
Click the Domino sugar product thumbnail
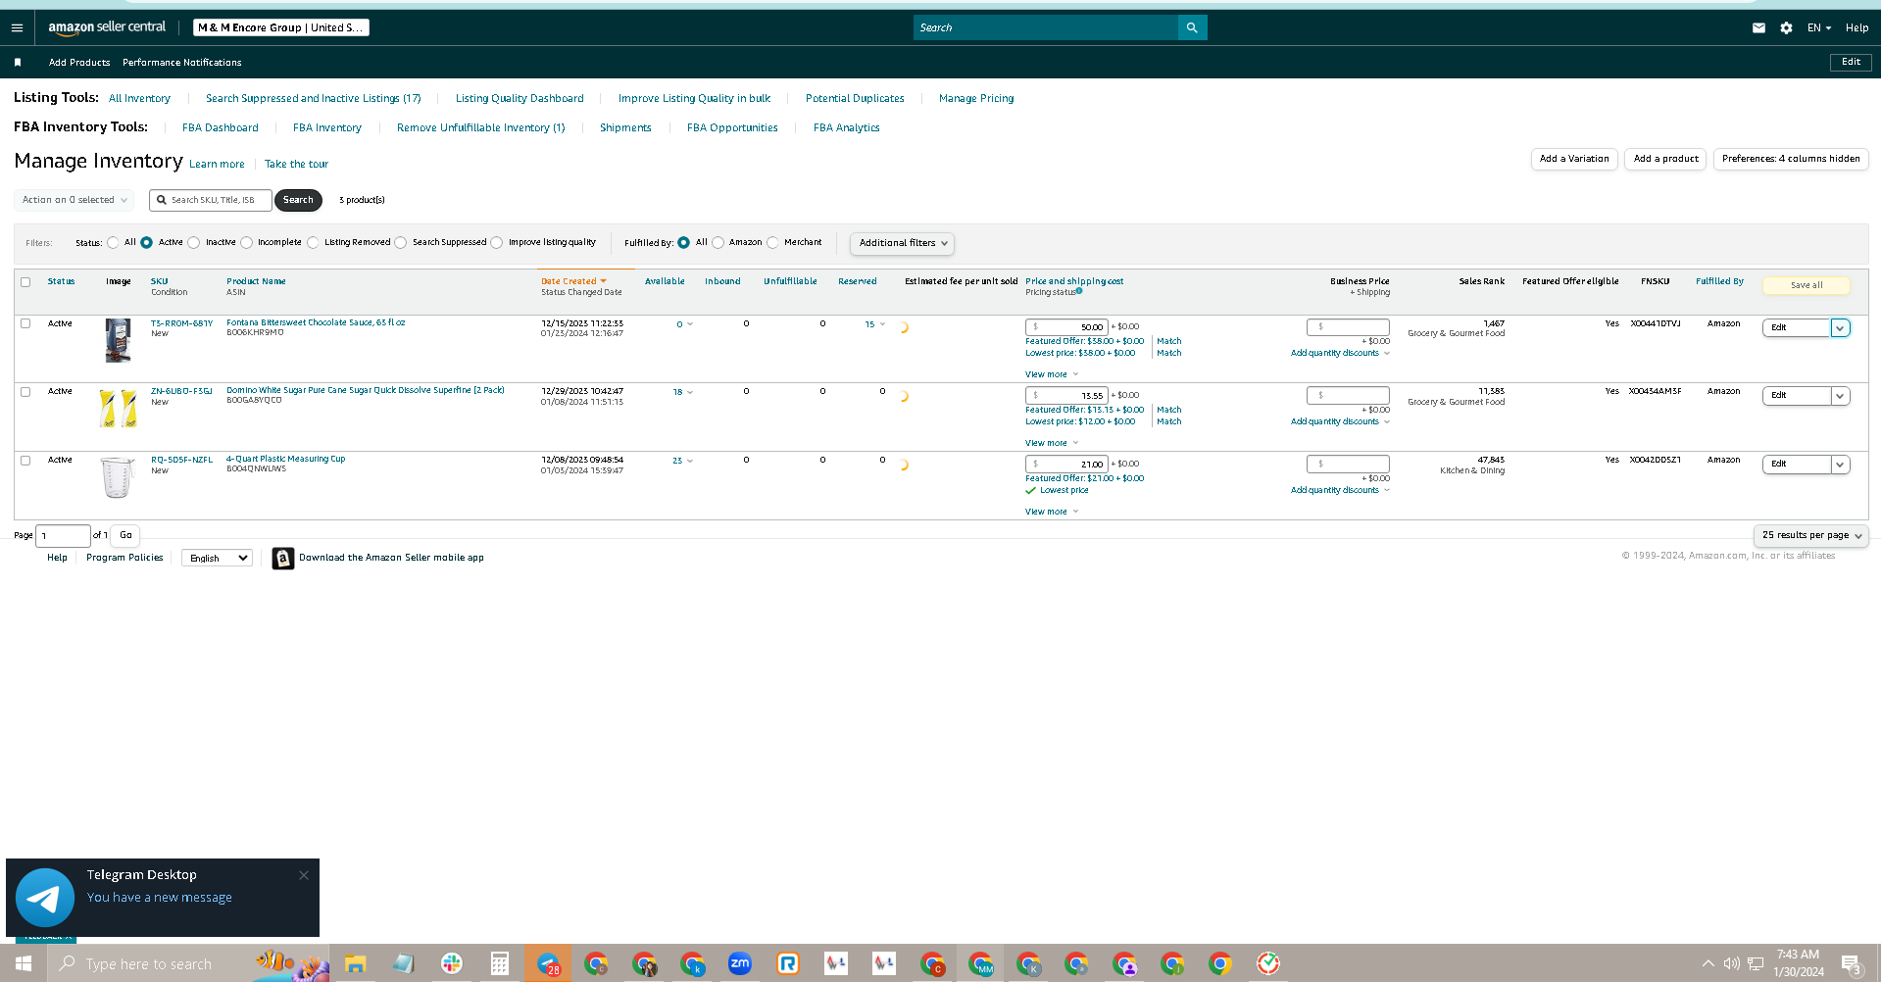point(118,408)
